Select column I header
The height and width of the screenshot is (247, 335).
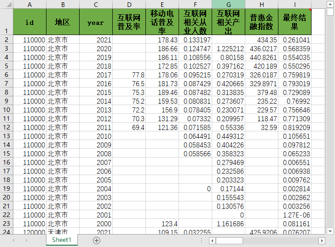(295, 5)
